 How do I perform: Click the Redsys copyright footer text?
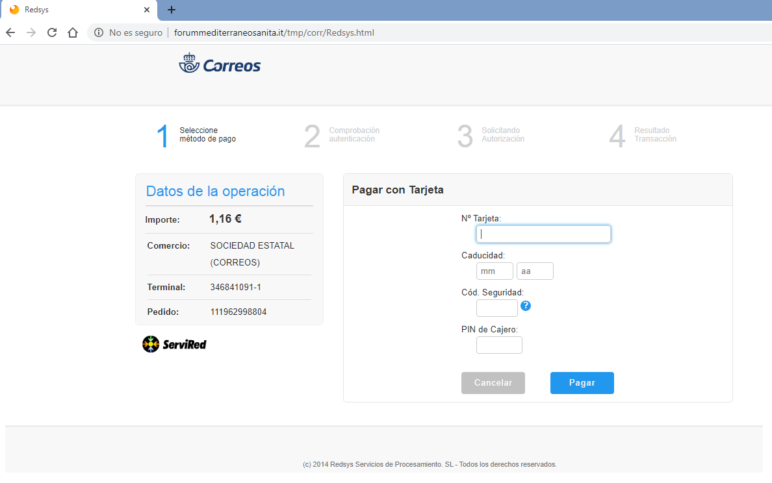coord(430,464)
